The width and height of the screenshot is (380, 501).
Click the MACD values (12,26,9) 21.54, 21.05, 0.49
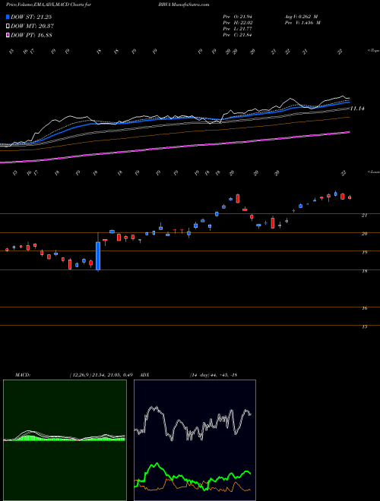[x=101, y=375]
